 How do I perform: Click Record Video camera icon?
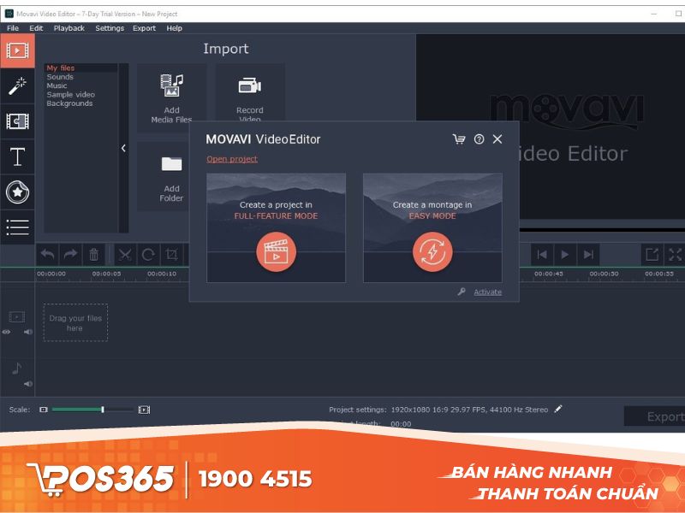tap(249, 85)
